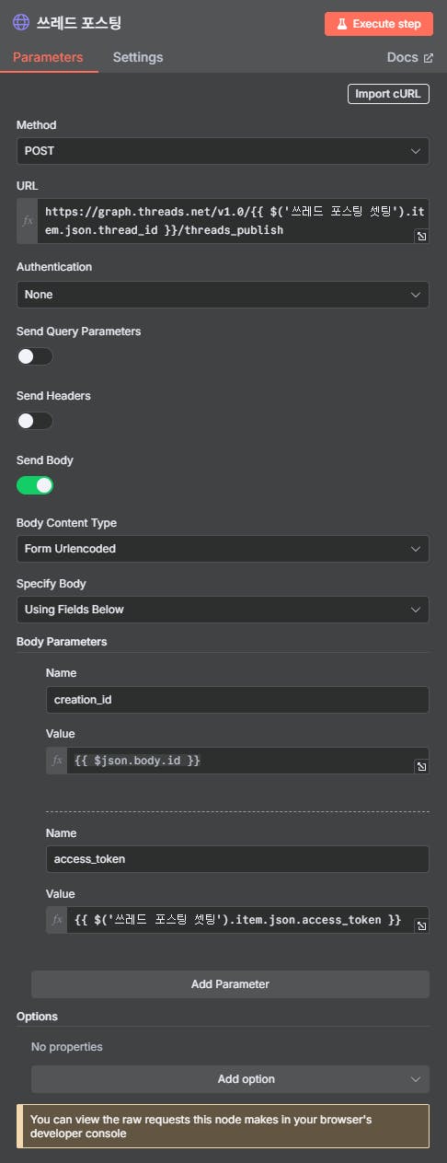
Task: Select the Parameters tab
Action: [48, 57]
